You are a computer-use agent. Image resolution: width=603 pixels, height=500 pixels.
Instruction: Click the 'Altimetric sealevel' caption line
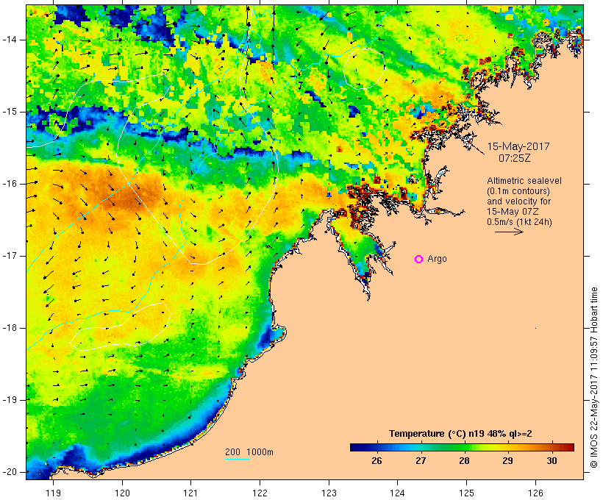[x=524, y=181]
